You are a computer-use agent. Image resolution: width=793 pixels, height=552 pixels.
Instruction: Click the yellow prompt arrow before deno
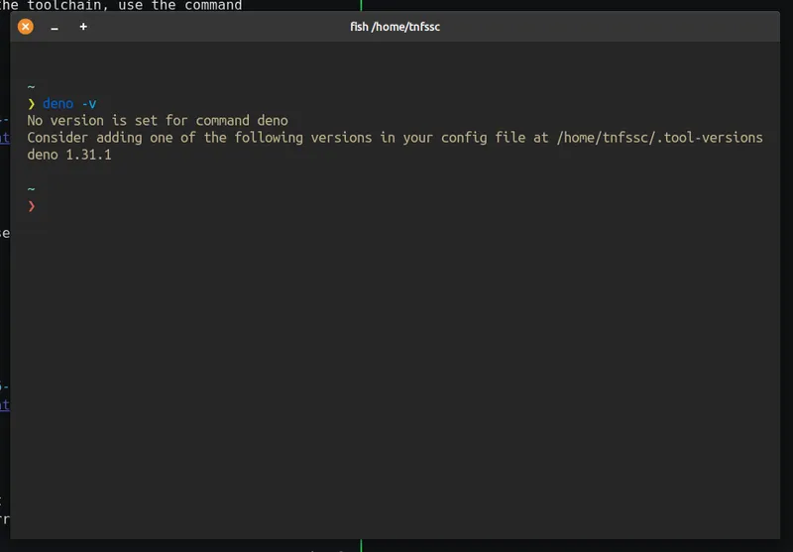click(32, 104)
